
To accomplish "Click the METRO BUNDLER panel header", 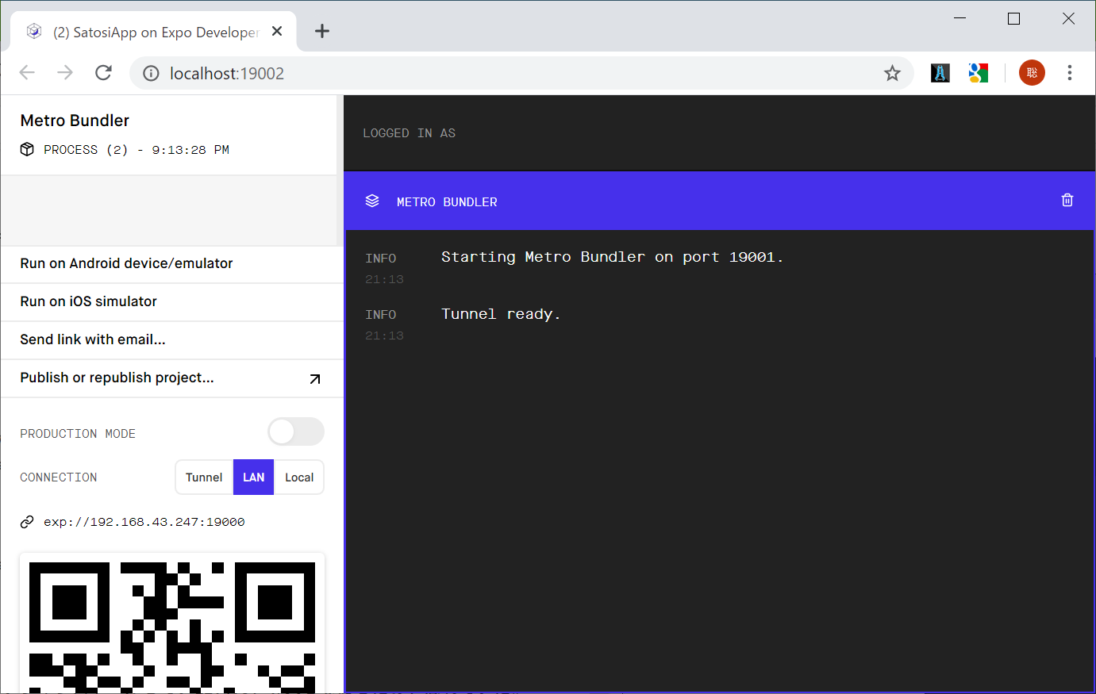I will (x=719, y=201).
